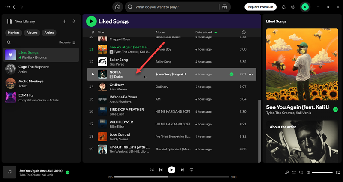343x182 pixels.
Task: Toggle shuffle in the player
Action: click(x=152, y=170)
